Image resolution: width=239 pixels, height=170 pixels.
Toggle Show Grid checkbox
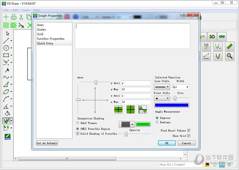pyautogui.click(x=189, y=135)
